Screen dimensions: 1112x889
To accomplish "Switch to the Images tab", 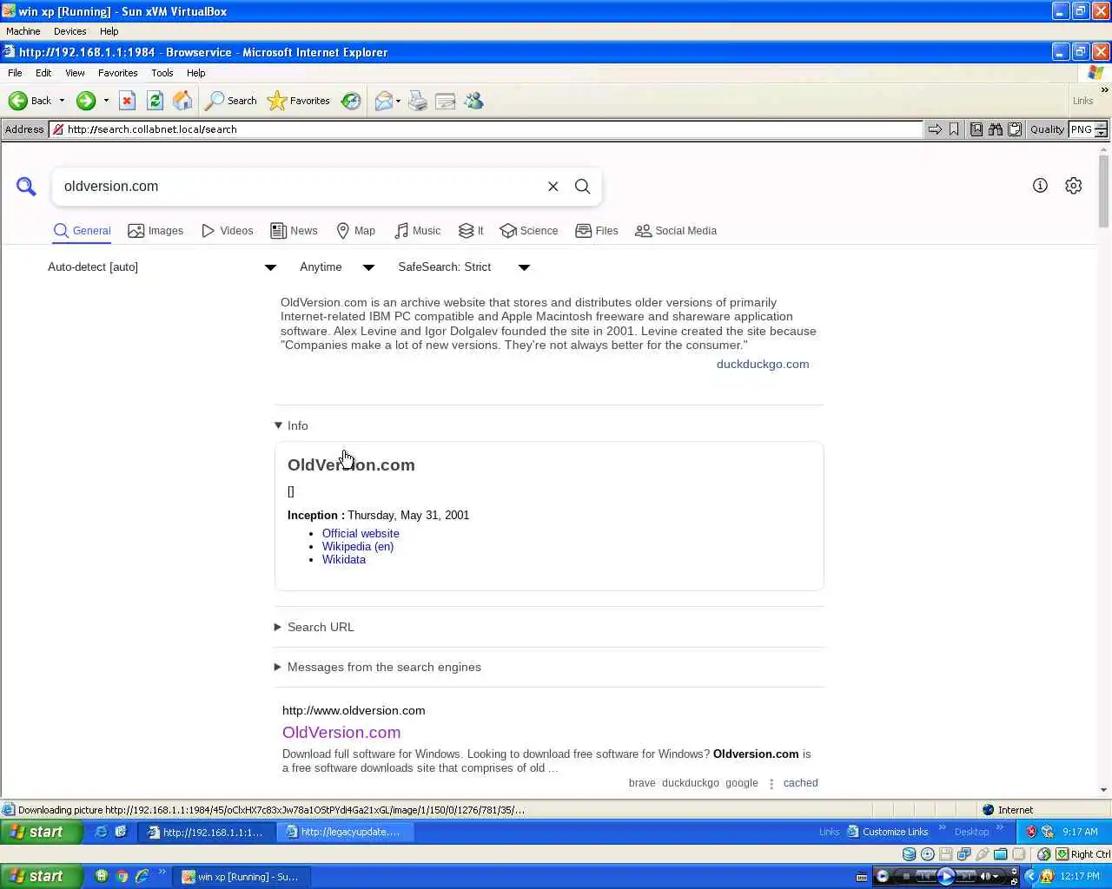I will (156, 231).
